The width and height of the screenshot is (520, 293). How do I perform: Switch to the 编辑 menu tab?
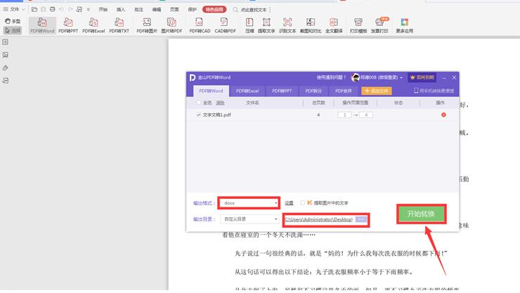click(157, 9)
